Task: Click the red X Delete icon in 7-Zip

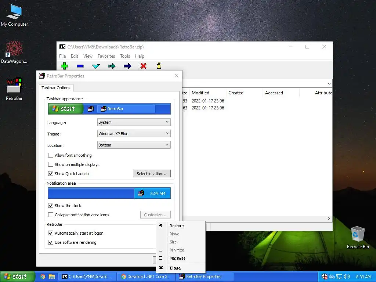Action: (x=144, y=66)
